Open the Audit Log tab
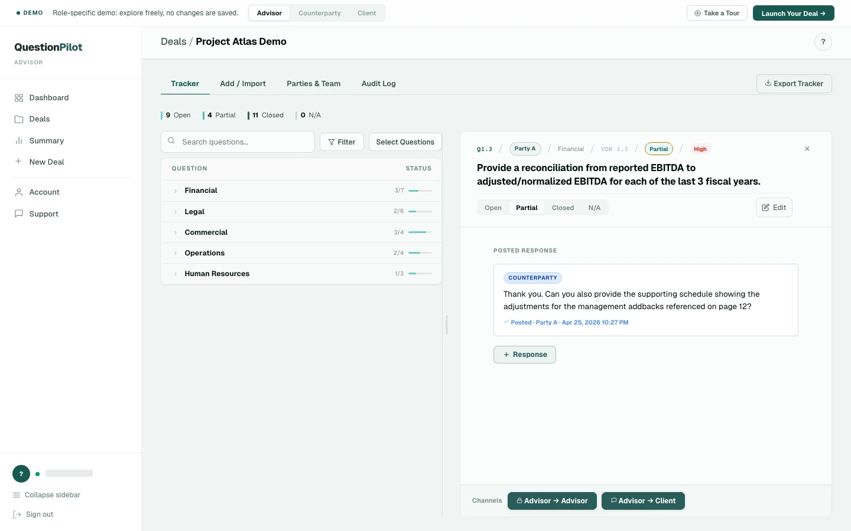 click(x=379, y=84)
